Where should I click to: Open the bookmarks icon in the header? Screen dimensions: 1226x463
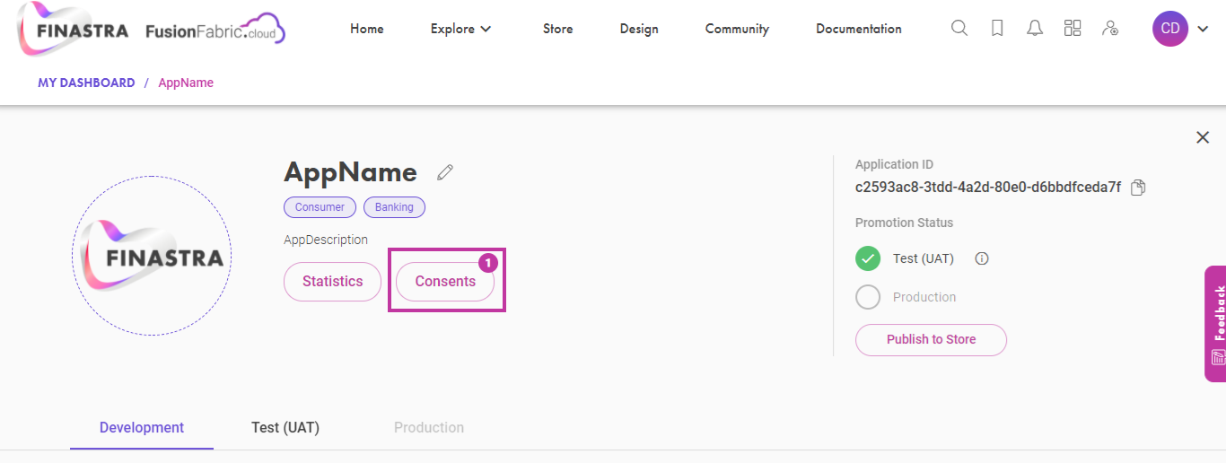coord(997,28)
